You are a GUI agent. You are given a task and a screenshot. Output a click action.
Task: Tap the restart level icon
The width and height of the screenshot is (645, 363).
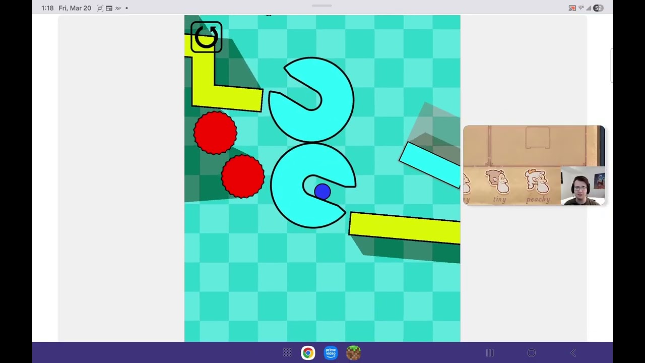click(x=207, y=37)
